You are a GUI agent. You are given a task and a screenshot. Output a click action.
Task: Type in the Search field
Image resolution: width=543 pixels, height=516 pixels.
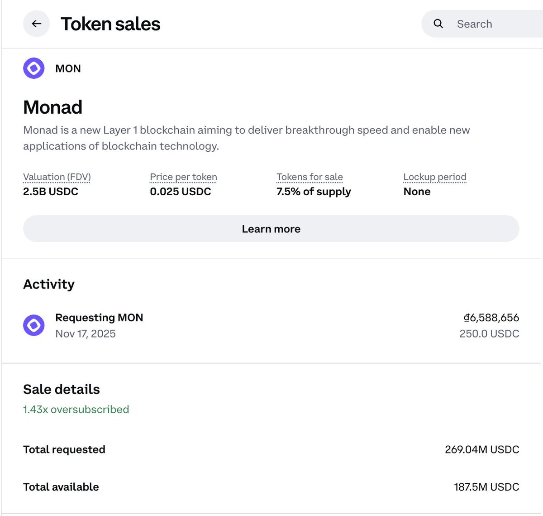point(493,24)
